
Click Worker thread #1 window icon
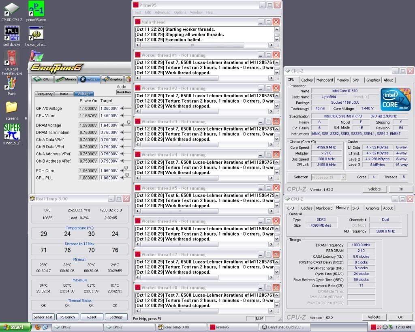[x=138, y=55]
